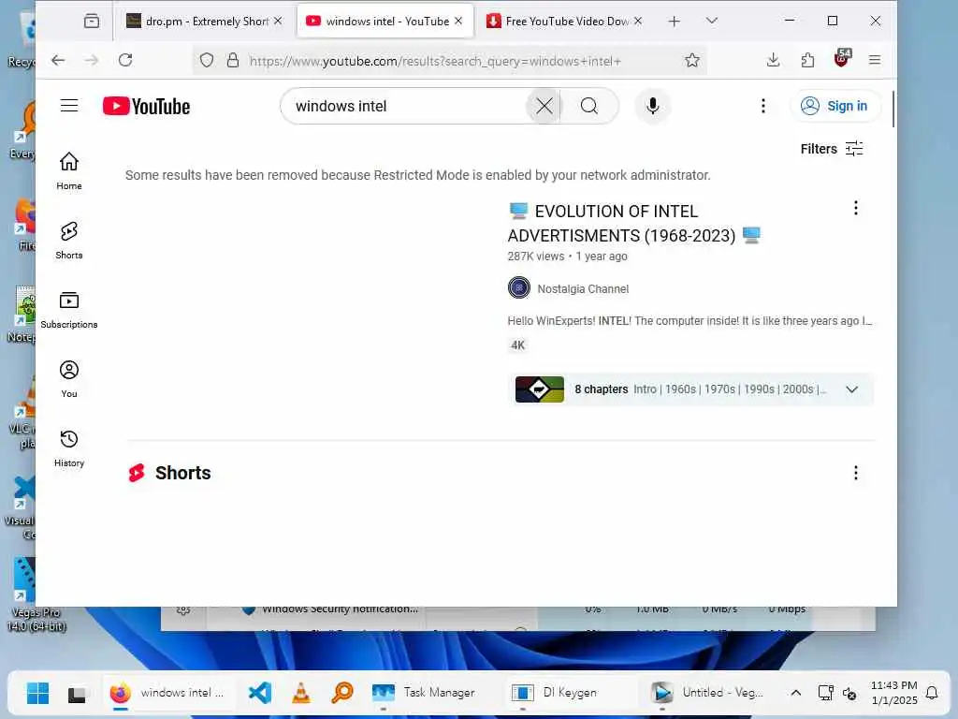Screen dimensions: 958x719
Task: Click the YouTube logo
Action: [147, 106]
